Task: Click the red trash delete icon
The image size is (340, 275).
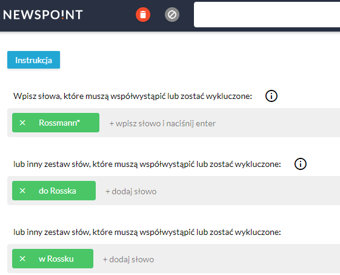Action: pyautogui.click(x=143, y=15)
